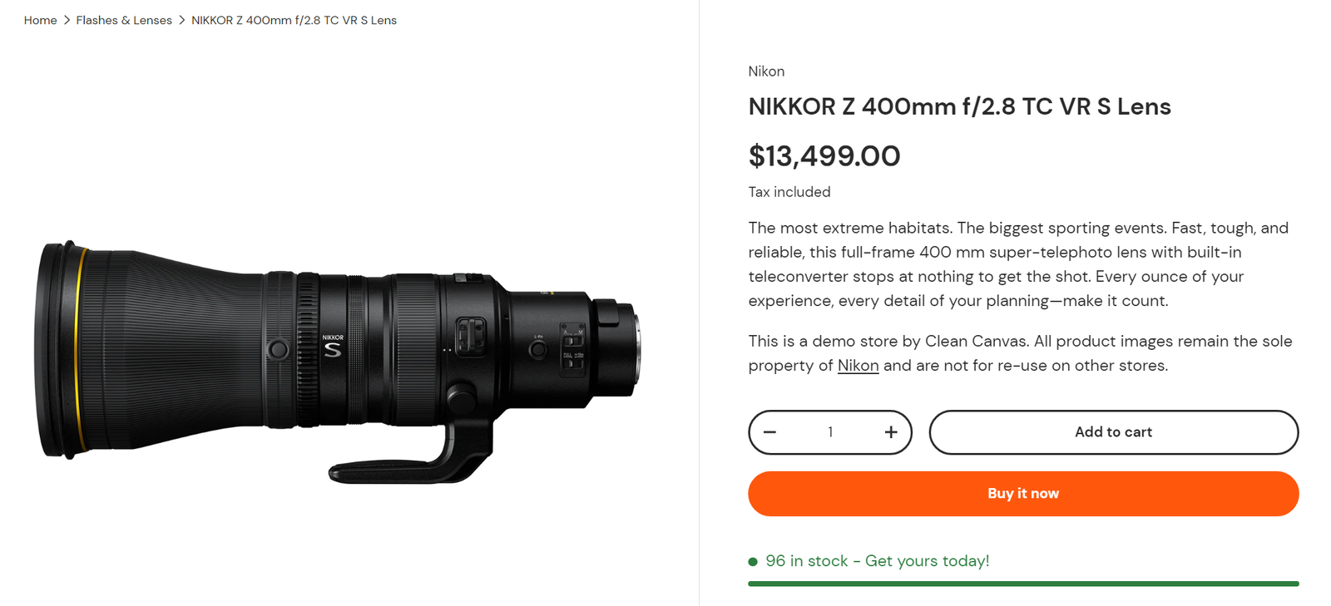Click the Nikon vendor label above title
This screenshot has height=606, width=1331.
766,71
